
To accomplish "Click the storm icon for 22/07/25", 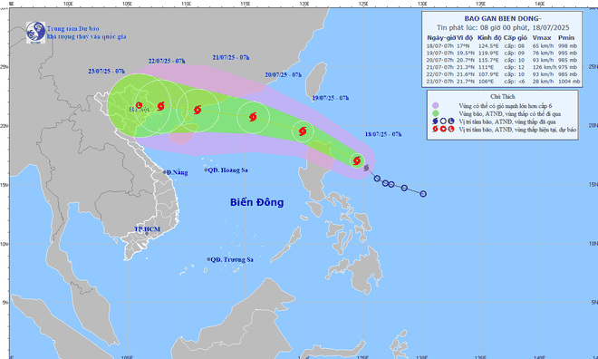I will point(160,106).
